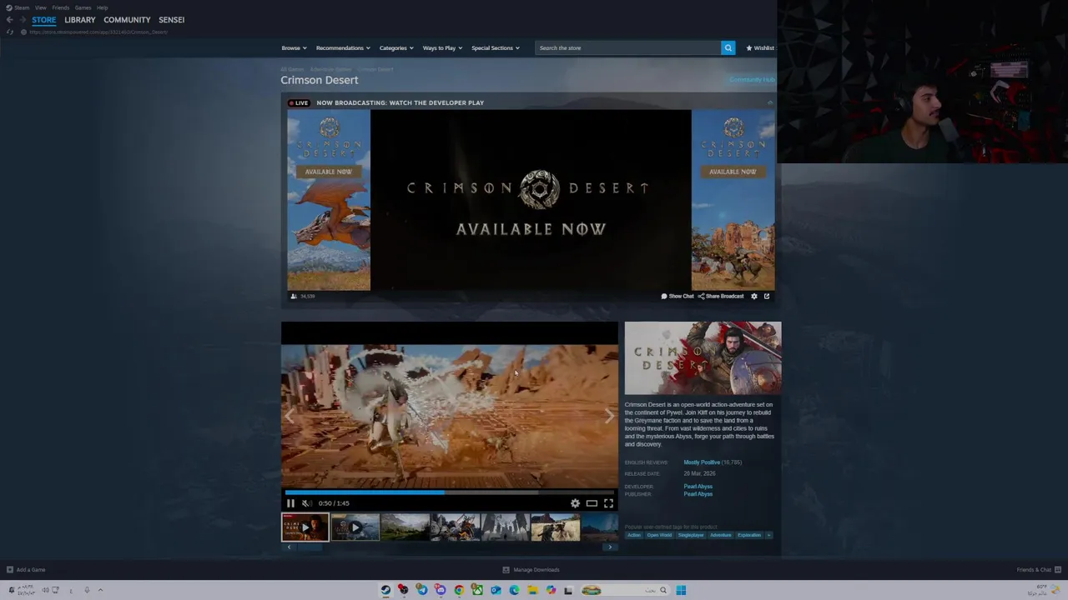
Task: Expand the Ways to Play menu
Action: (442, 47)
